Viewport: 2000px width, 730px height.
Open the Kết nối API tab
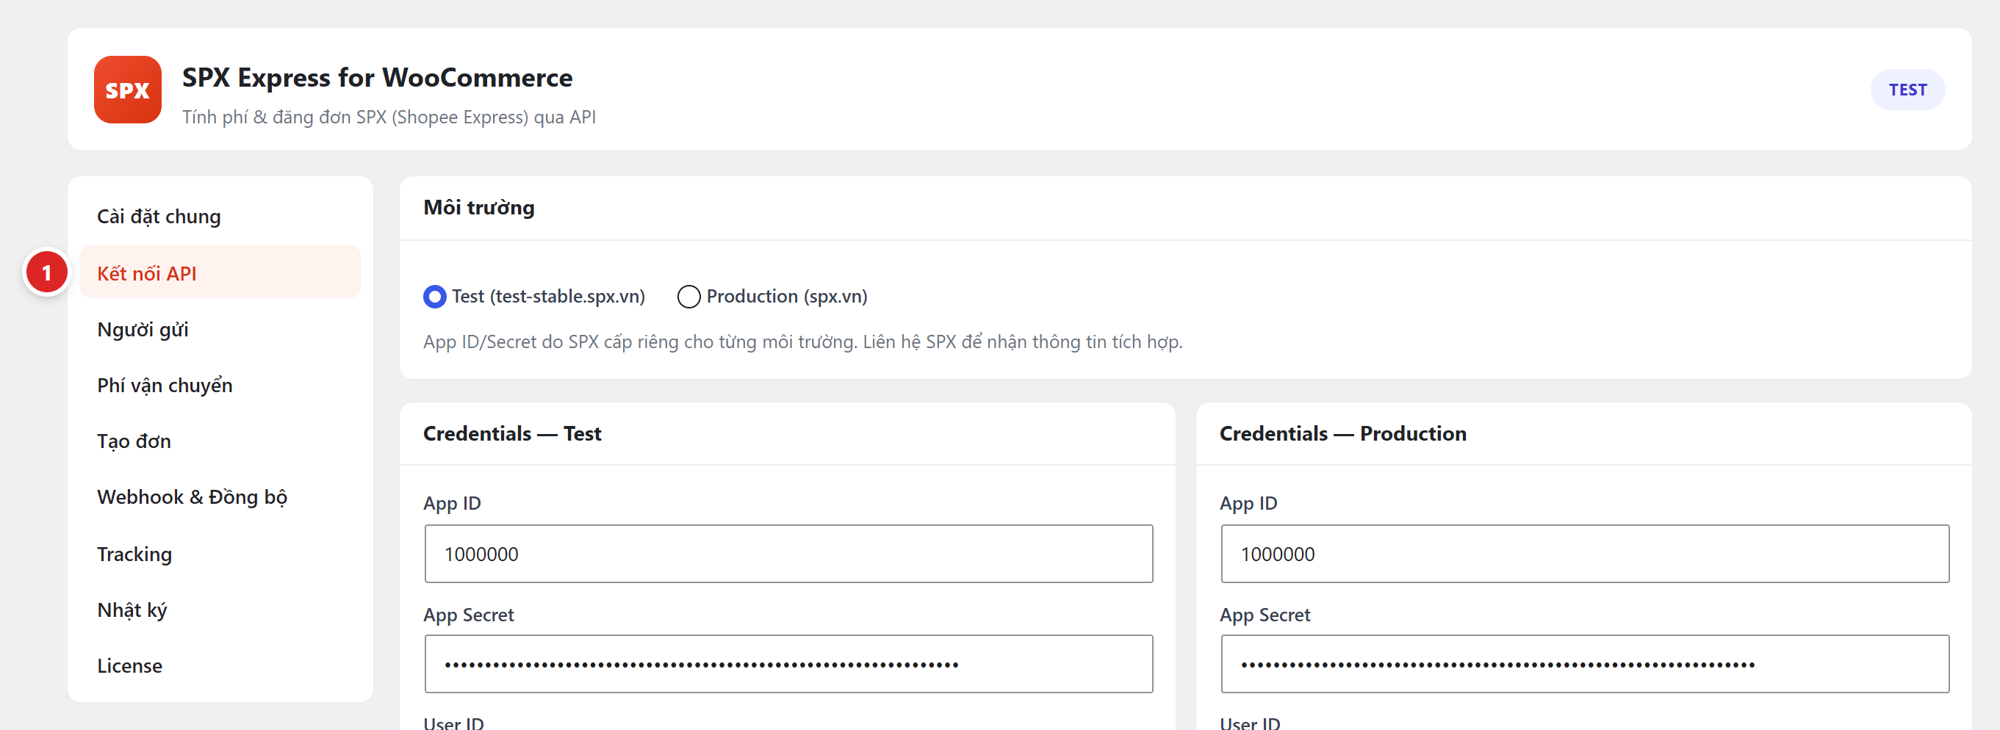pos(220,273)
